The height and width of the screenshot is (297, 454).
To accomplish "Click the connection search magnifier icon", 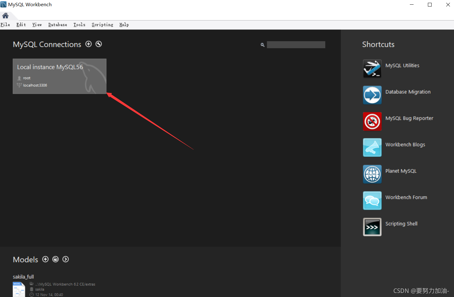I will point(262,45).
